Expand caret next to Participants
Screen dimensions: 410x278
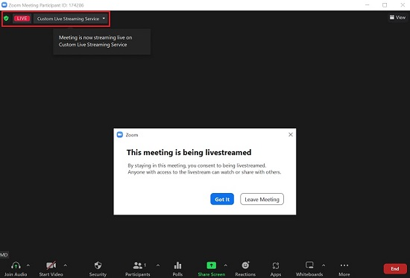coord(158,265)
